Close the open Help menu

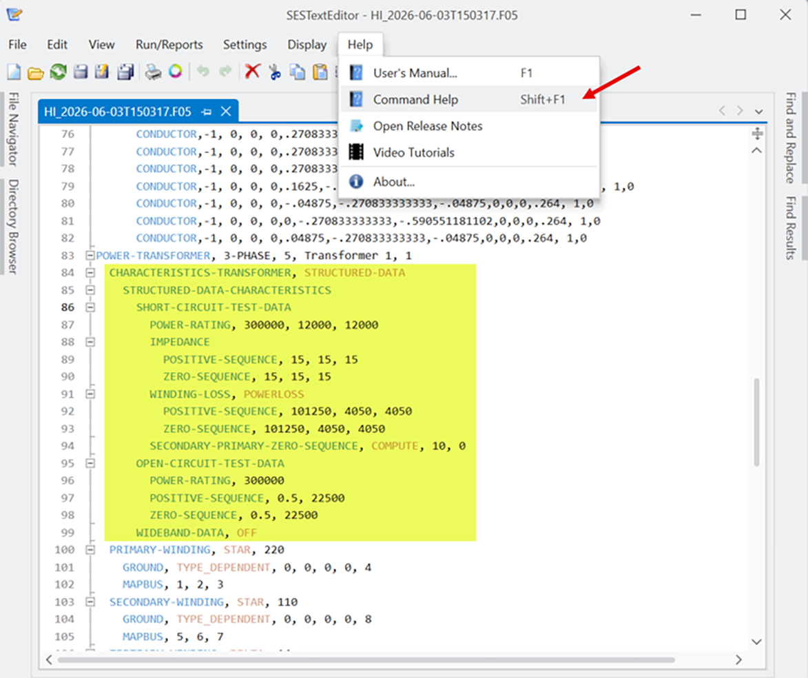click(360, 45)
